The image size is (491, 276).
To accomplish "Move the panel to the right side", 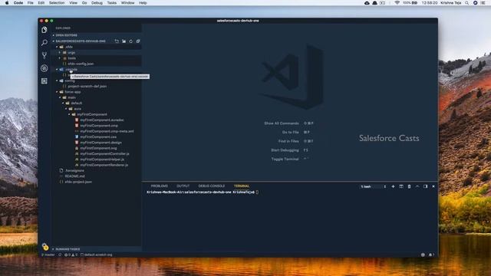I will (x=425, y=186).
